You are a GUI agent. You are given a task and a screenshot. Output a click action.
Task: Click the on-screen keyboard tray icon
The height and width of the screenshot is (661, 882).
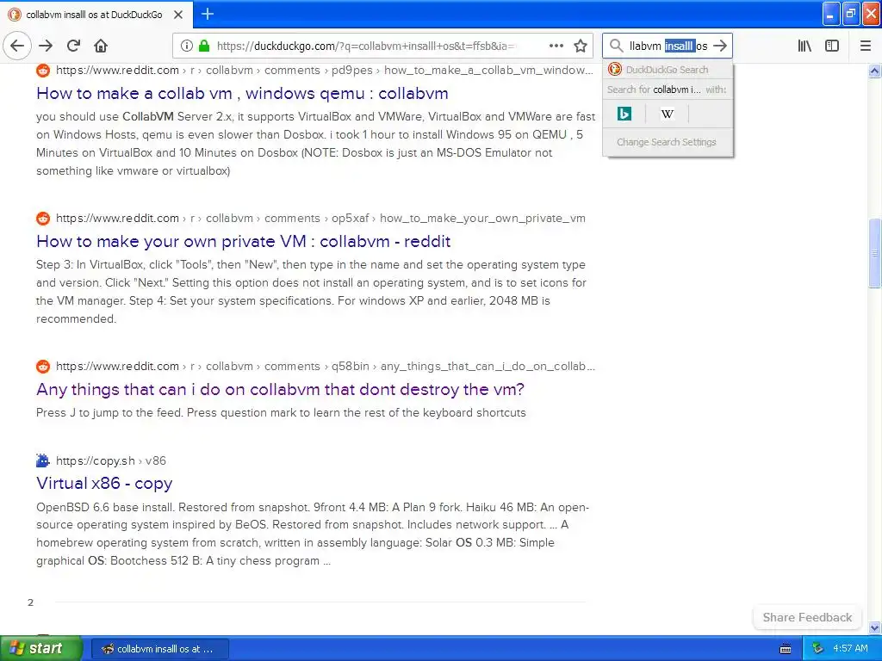click(x=786, y=649)
